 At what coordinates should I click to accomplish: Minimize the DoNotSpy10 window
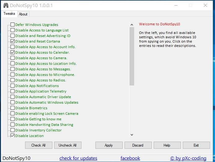176,5
